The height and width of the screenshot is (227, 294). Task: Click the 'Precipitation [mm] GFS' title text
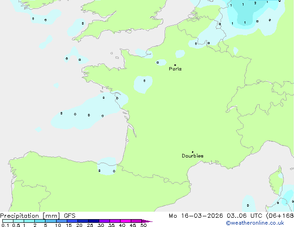[38, 216]
